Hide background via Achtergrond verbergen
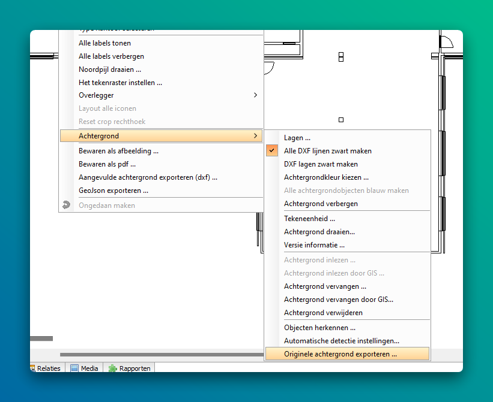Viewport: 493px width, 402px height. (x=321, y=204)
